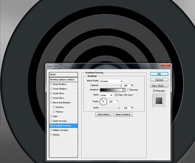
Task: Open the gradient Style dropdown
Action: click(106, 95)
